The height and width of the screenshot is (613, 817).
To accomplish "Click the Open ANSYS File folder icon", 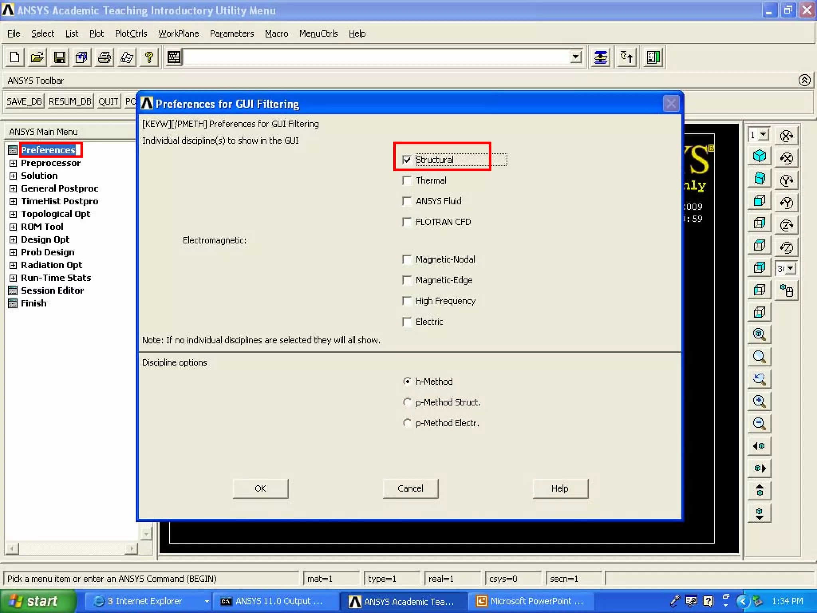I will tap(37, 57).
